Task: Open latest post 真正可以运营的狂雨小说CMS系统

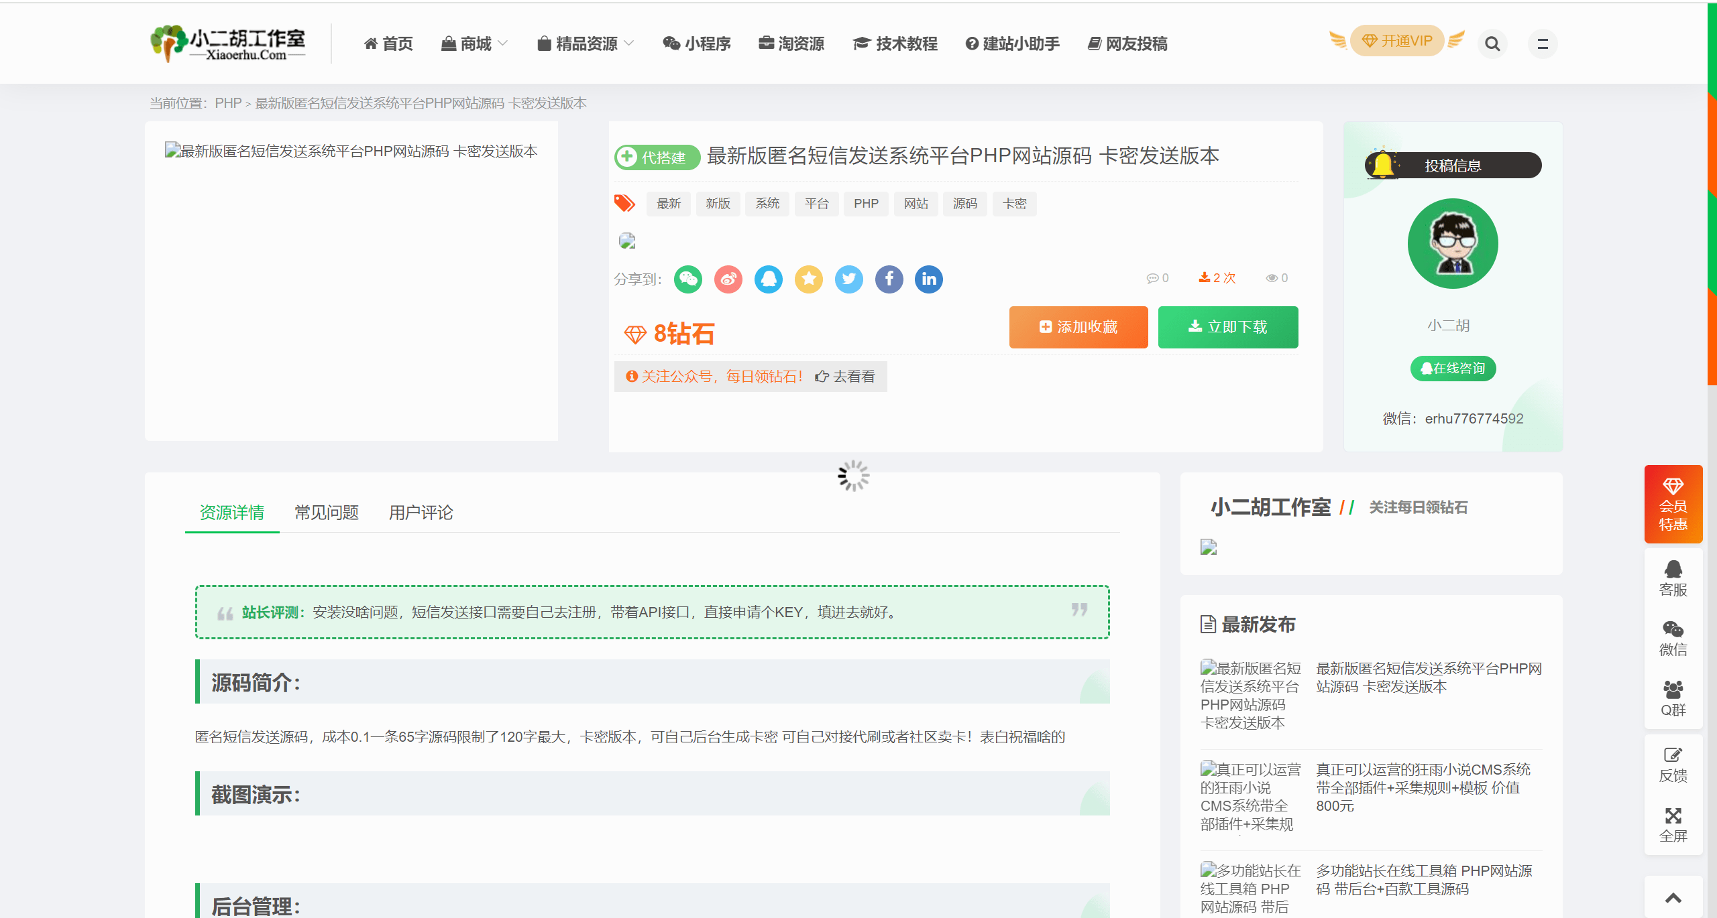Action: coord(1423,787)
